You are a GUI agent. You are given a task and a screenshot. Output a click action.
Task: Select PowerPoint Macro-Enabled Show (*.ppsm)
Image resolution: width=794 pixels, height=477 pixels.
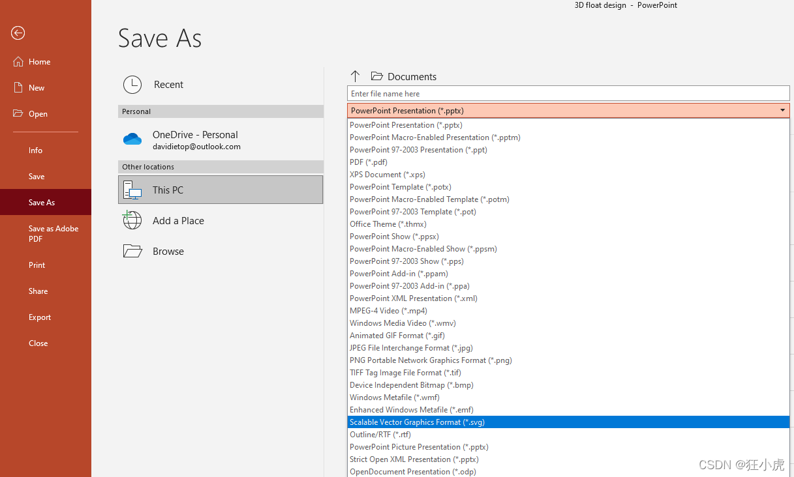tap(568, 248)
